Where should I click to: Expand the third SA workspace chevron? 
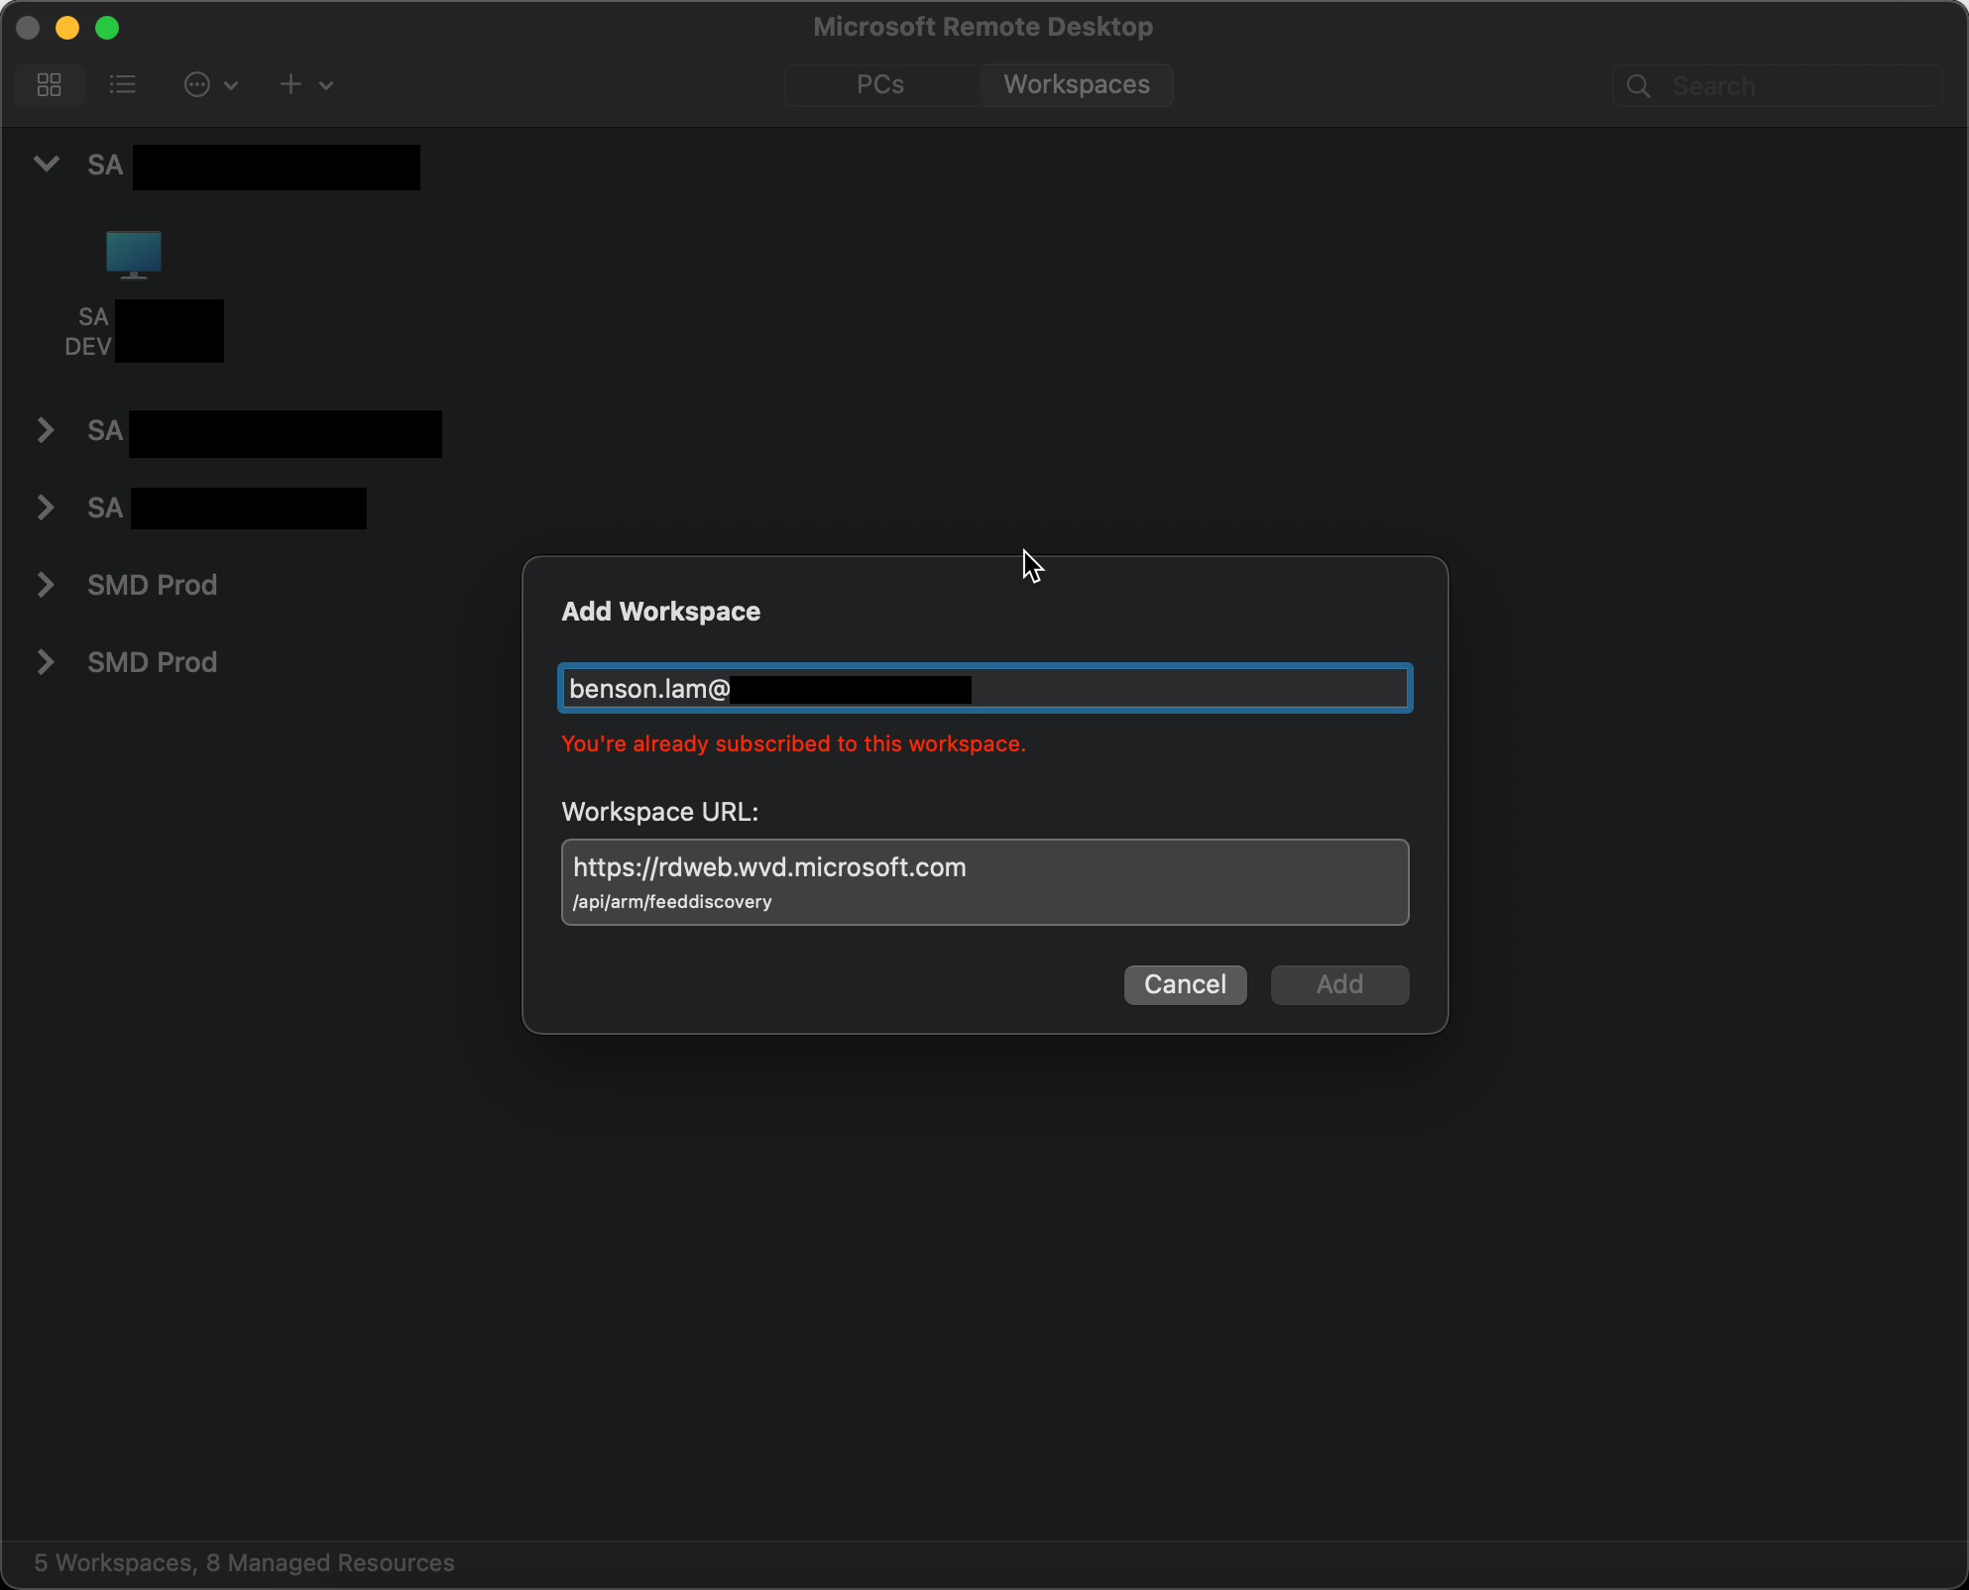coord(46,507)
